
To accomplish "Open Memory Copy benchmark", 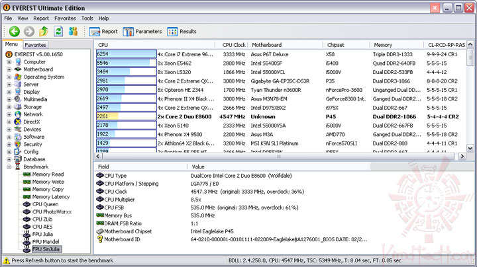I will [48, 189].
